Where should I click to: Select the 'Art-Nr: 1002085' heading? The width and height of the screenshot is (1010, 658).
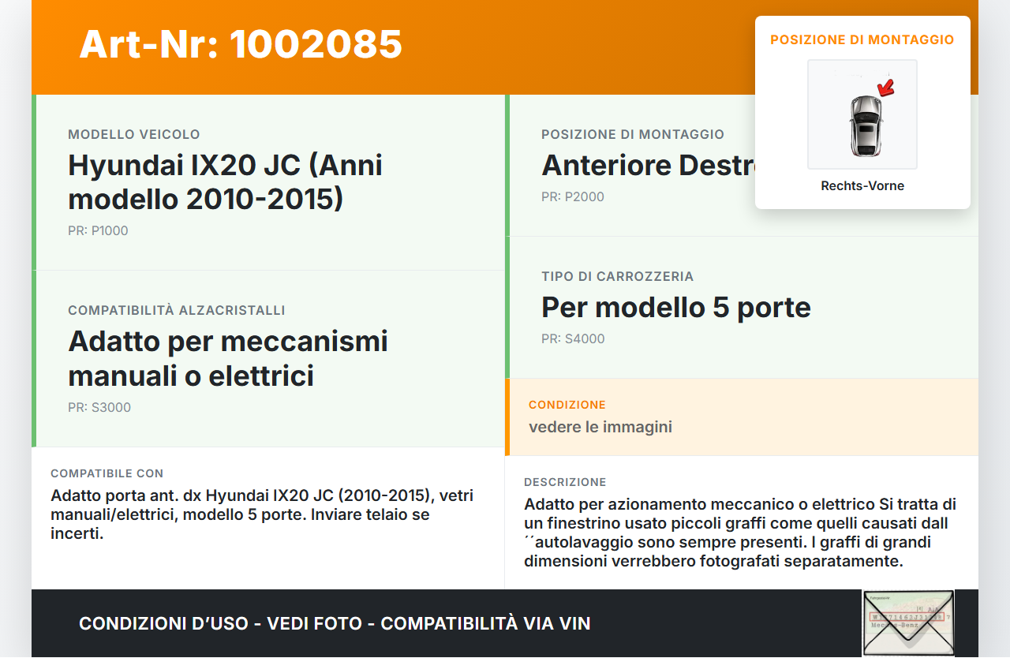241,44
